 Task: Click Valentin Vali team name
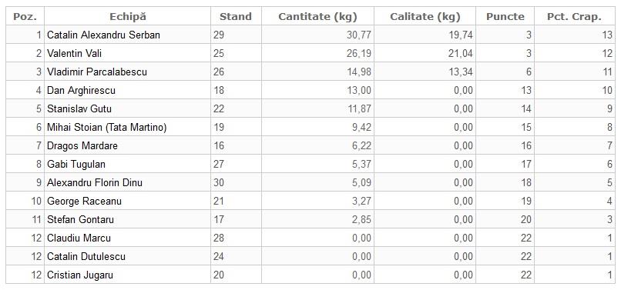tap(75, 53)
